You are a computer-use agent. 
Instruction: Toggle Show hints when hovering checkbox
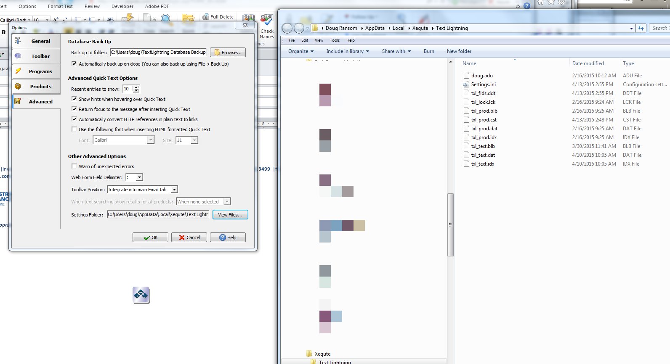click(74, 99)
